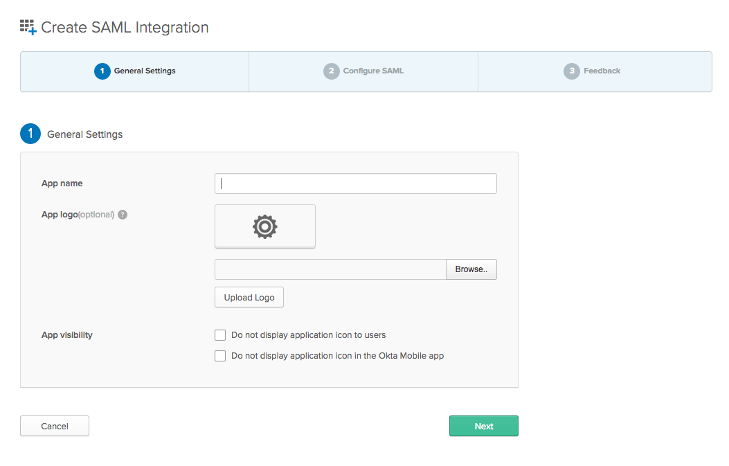Click the step 2 numbered circle in wizard bar

pos(331,71)
